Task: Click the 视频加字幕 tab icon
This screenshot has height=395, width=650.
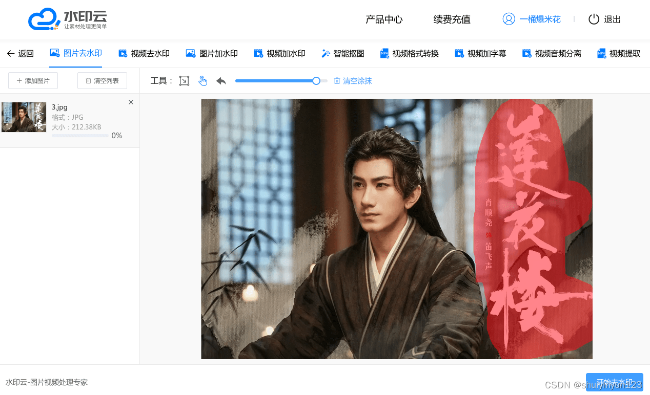Action: (x=459, y=53)
